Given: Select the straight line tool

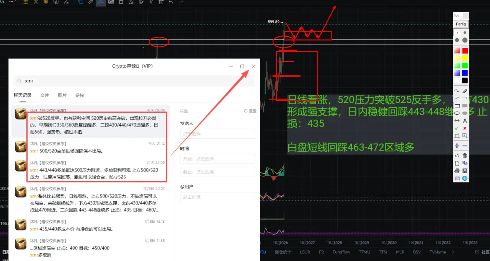Looking at the screenshot, I should (x=457, y=98).
